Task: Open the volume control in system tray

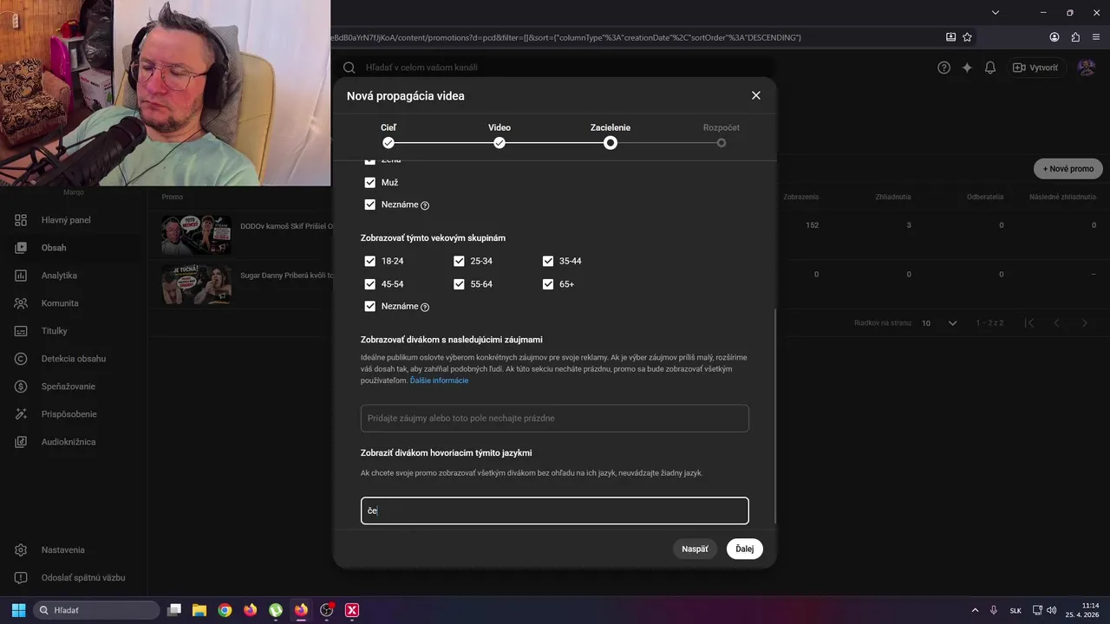Action: tap(1052, 610)
